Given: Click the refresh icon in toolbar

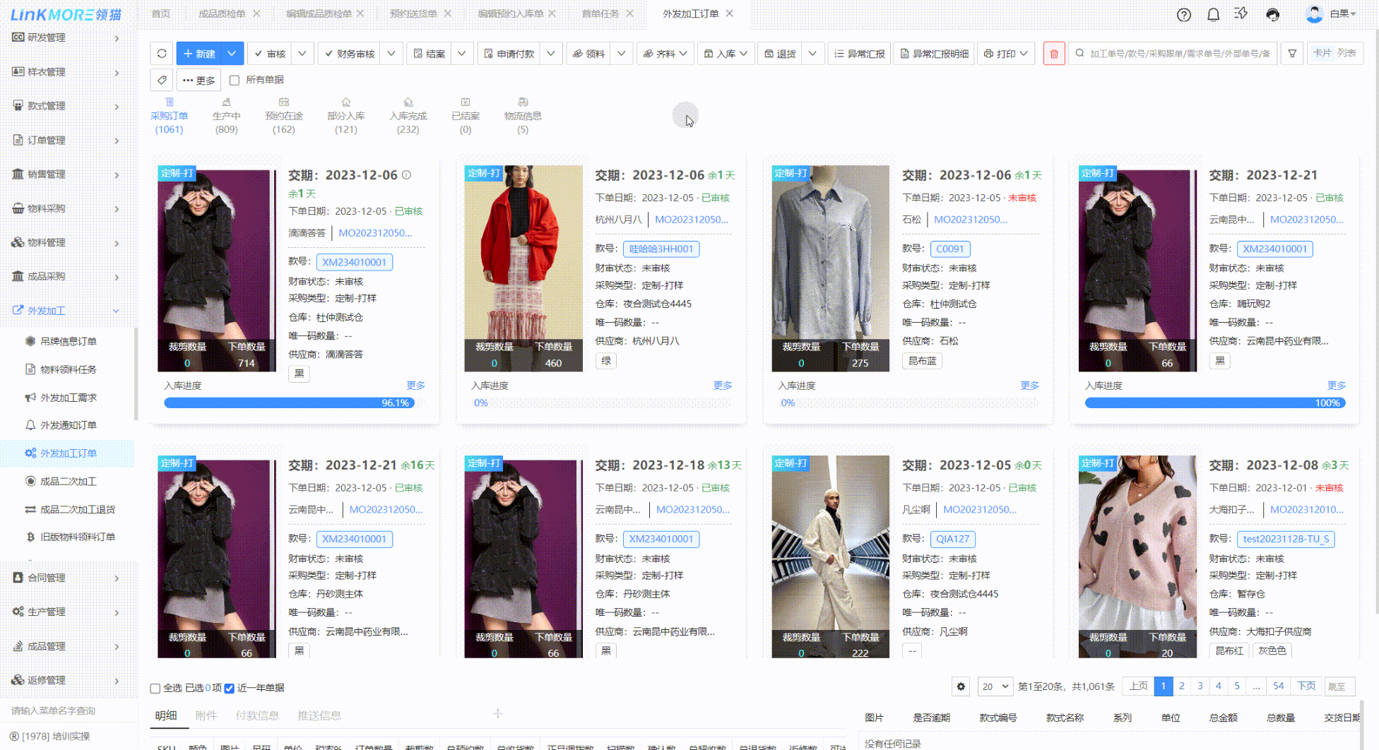Looking at the screenshot, I should click(162, 54).
